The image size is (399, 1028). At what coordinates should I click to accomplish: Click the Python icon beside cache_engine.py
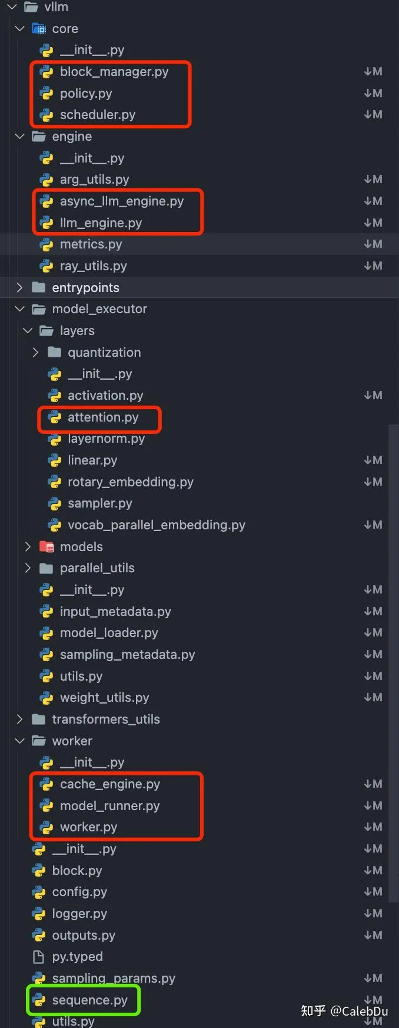(x=46, y=784)
